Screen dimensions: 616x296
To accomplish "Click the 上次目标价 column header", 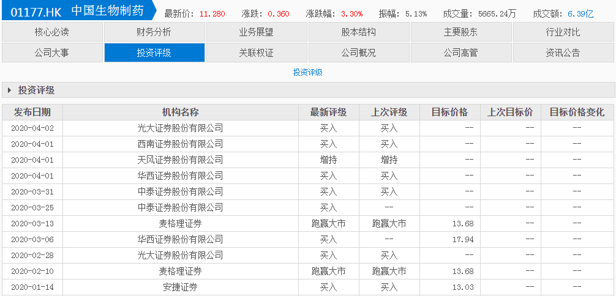I will coord(510,113).
